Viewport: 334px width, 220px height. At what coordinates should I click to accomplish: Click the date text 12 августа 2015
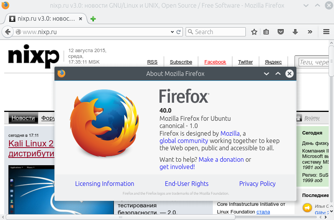click(87, 51)
